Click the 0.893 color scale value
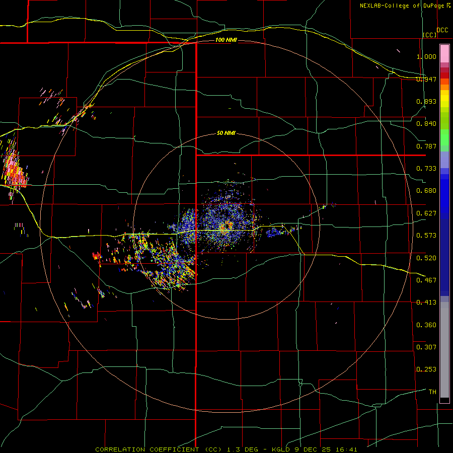The height and width of the screenshot is (453, 453). tap(426, 101)
